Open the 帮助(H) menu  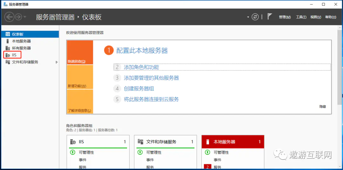pyautogui.click(x=331, y=17)
